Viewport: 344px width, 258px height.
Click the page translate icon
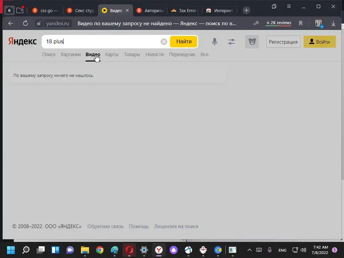pos(256,23)
